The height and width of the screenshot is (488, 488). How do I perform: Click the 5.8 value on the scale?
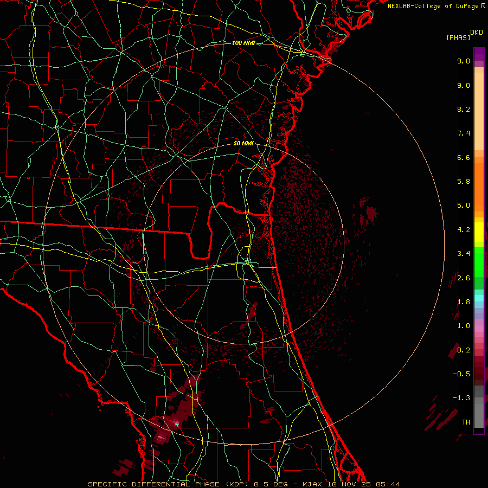coord(464,182)
